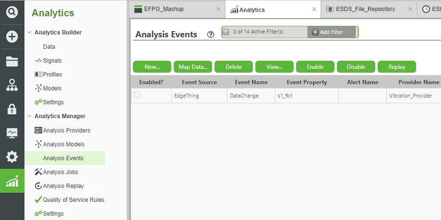Select the EdgeThing cell
This screenshot has height=220, width=441.
200,96
